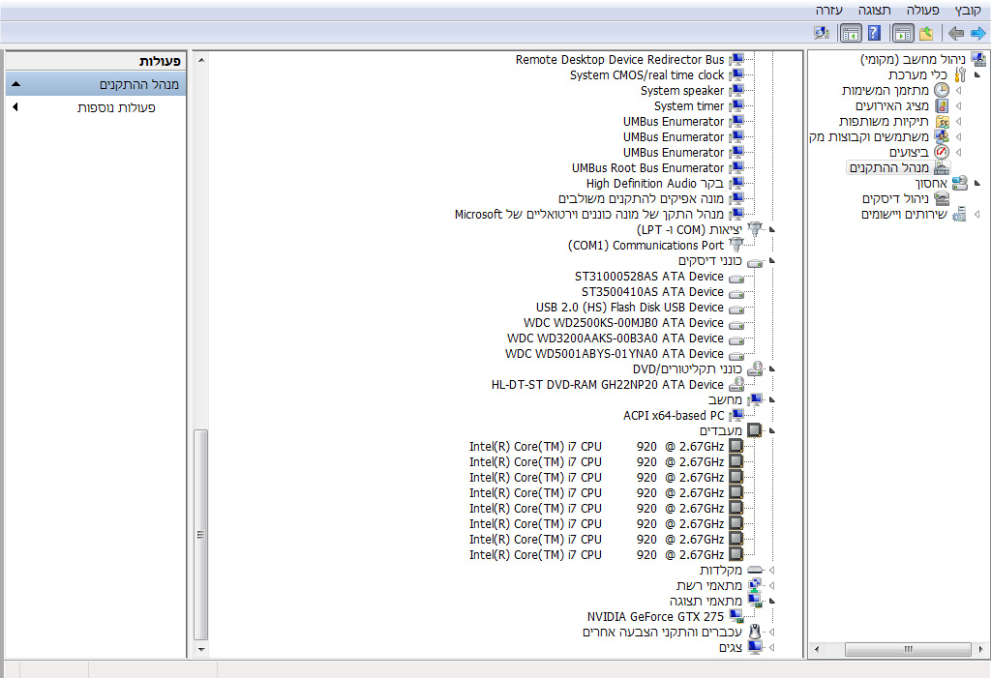Select the Shared Folders icon in tree
This screenshot has height=678, width=991.
pos(942,121)
